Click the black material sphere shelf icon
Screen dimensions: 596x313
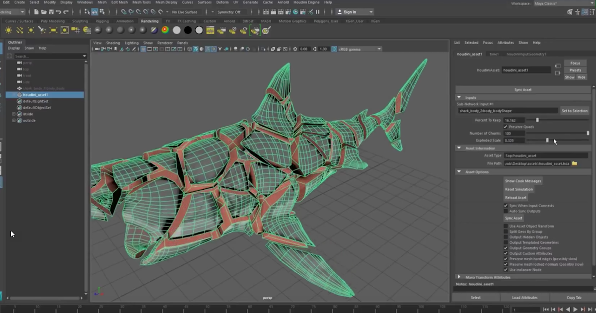pos(188,30)
